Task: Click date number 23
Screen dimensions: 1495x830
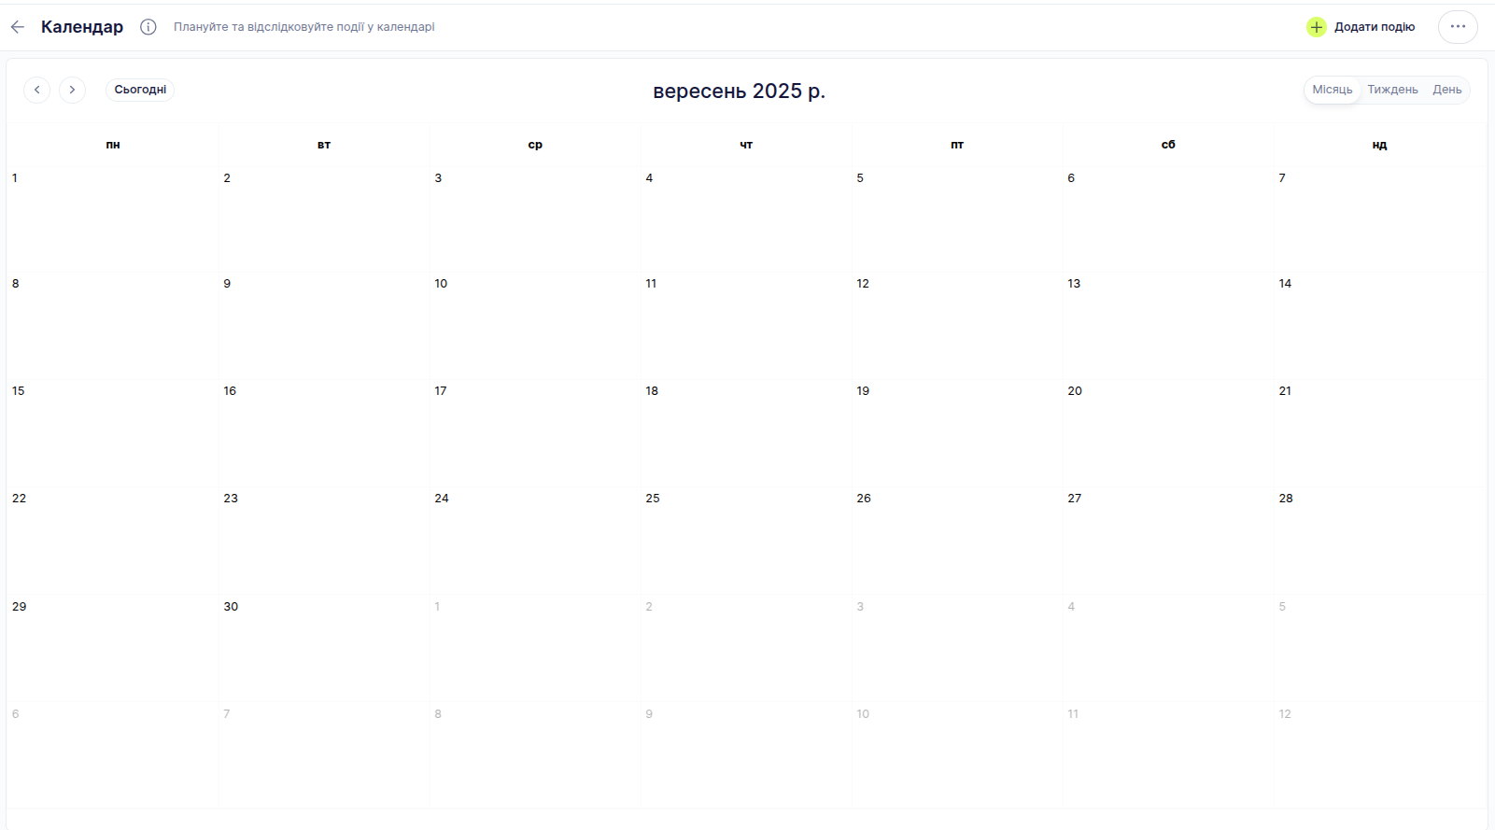Action: [231, 498]
